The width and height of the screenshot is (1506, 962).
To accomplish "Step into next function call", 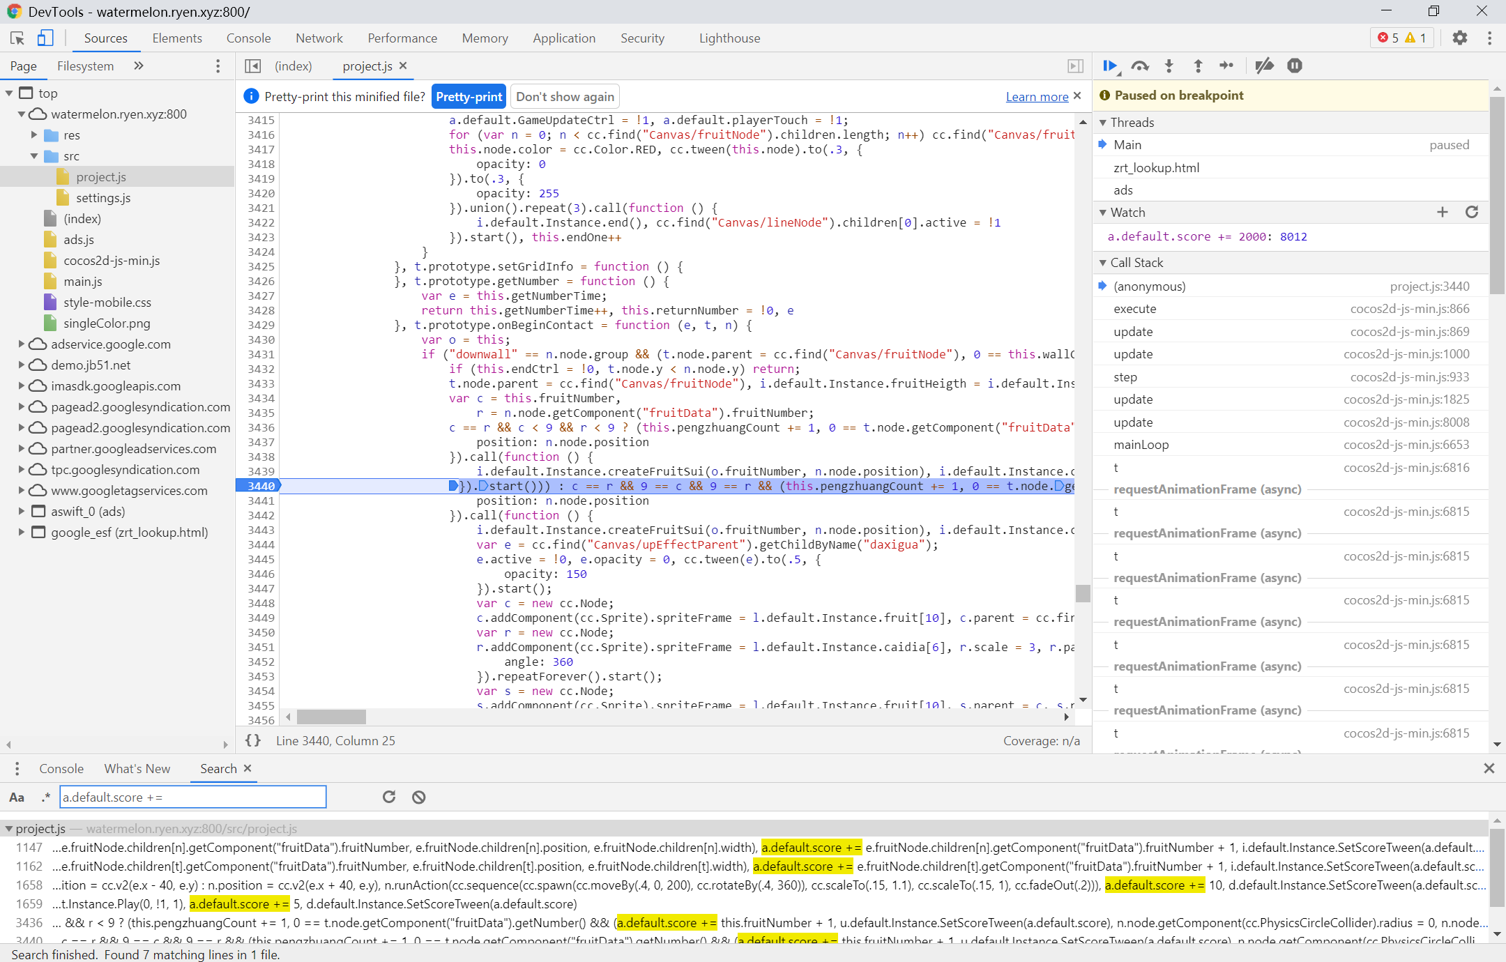I will (1169, 66).
